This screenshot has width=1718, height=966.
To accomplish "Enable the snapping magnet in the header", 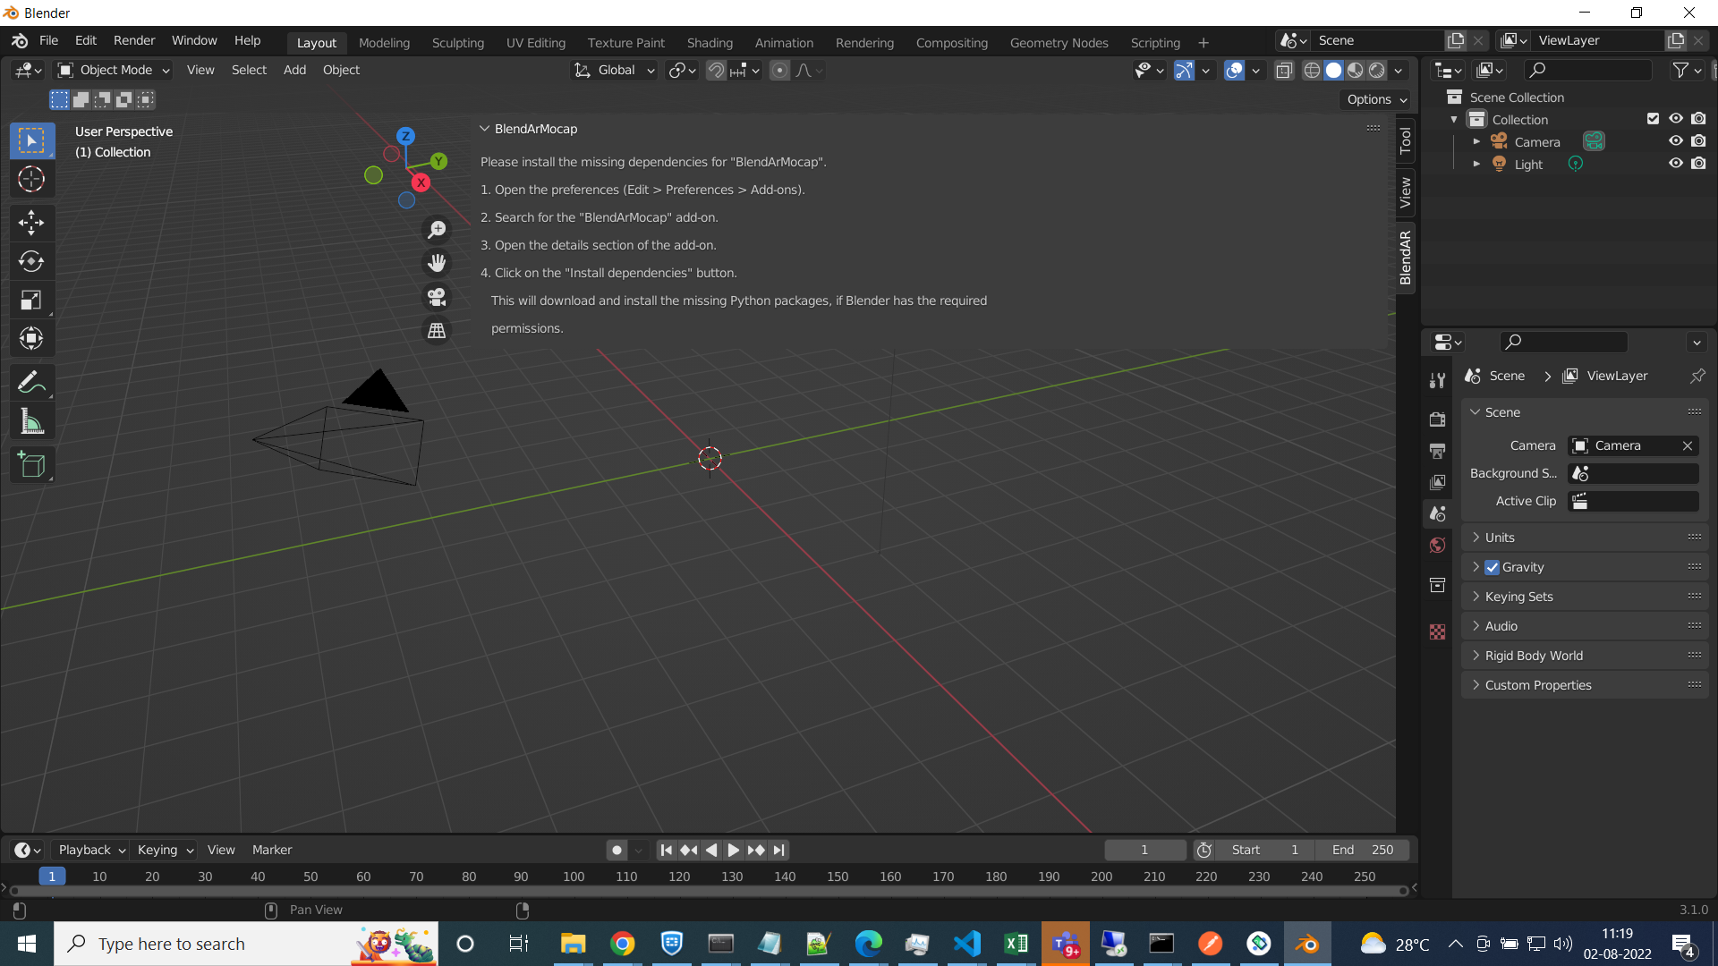I will coord(715,70).
